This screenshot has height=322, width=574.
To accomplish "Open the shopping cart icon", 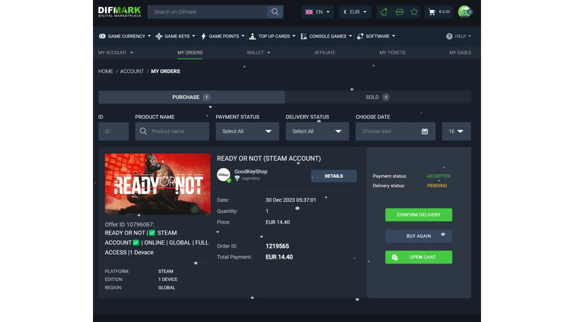I will tap(432, 12).
